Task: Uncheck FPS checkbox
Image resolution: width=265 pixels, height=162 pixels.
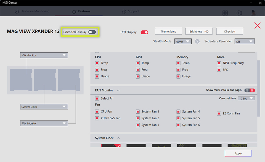Action: pyautogui.click(x=219, y=70)
